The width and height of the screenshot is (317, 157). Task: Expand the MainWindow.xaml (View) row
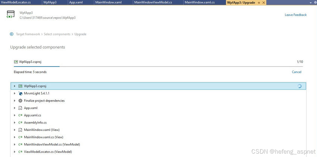[x=15, y=130]
